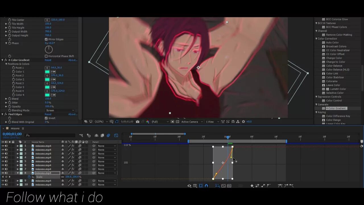Toggle the Motion Blur enable icon in the timeline
Viewport: 364px width, 205px height.
(x=108, y=136)
